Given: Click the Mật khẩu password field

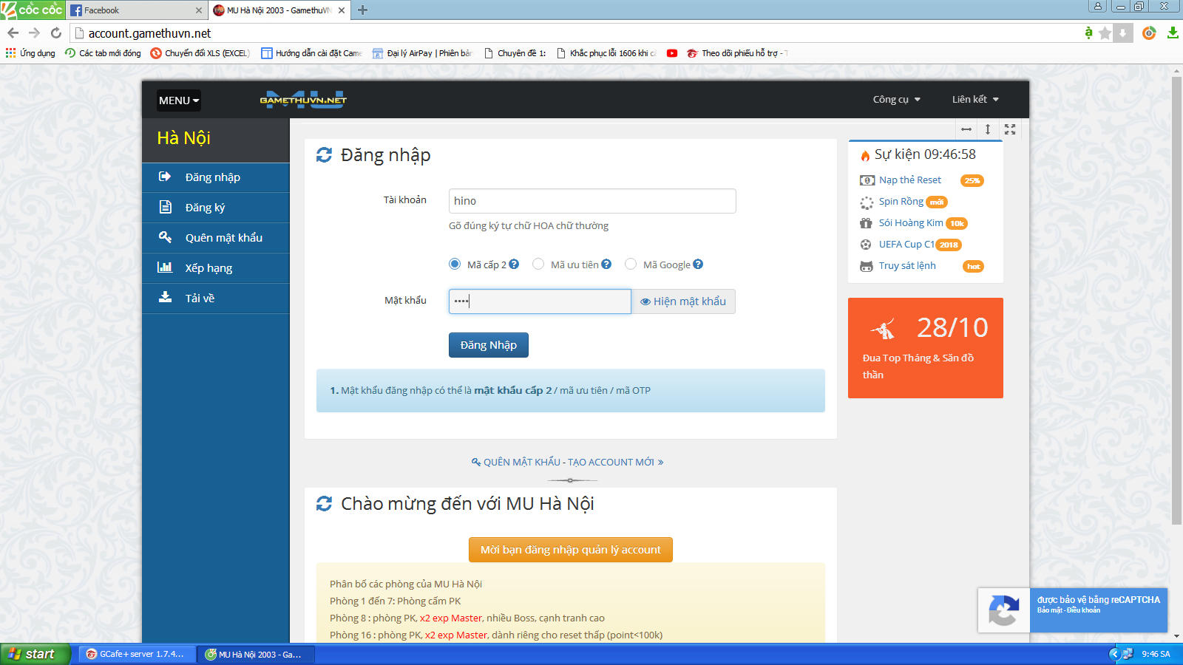Looking at the screenshot, I should coord(540,301).
